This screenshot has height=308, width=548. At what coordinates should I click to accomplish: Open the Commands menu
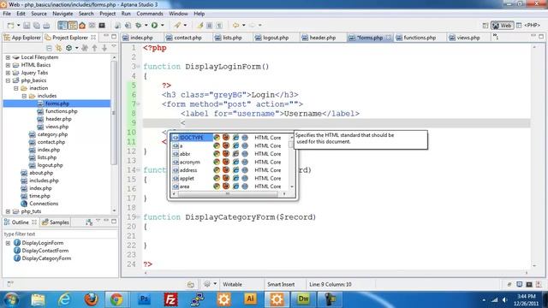(150, 14)
